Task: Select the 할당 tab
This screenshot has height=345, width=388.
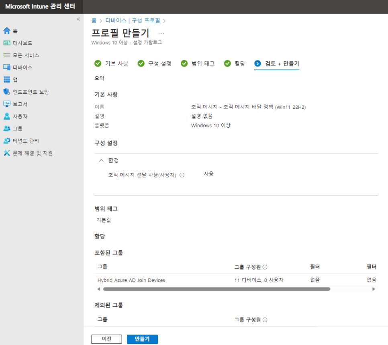Action: 235,63
